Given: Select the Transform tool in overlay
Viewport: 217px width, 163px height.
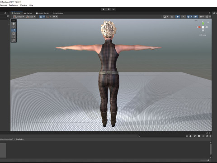Looking at the screenshot, I should click(14, 40).
